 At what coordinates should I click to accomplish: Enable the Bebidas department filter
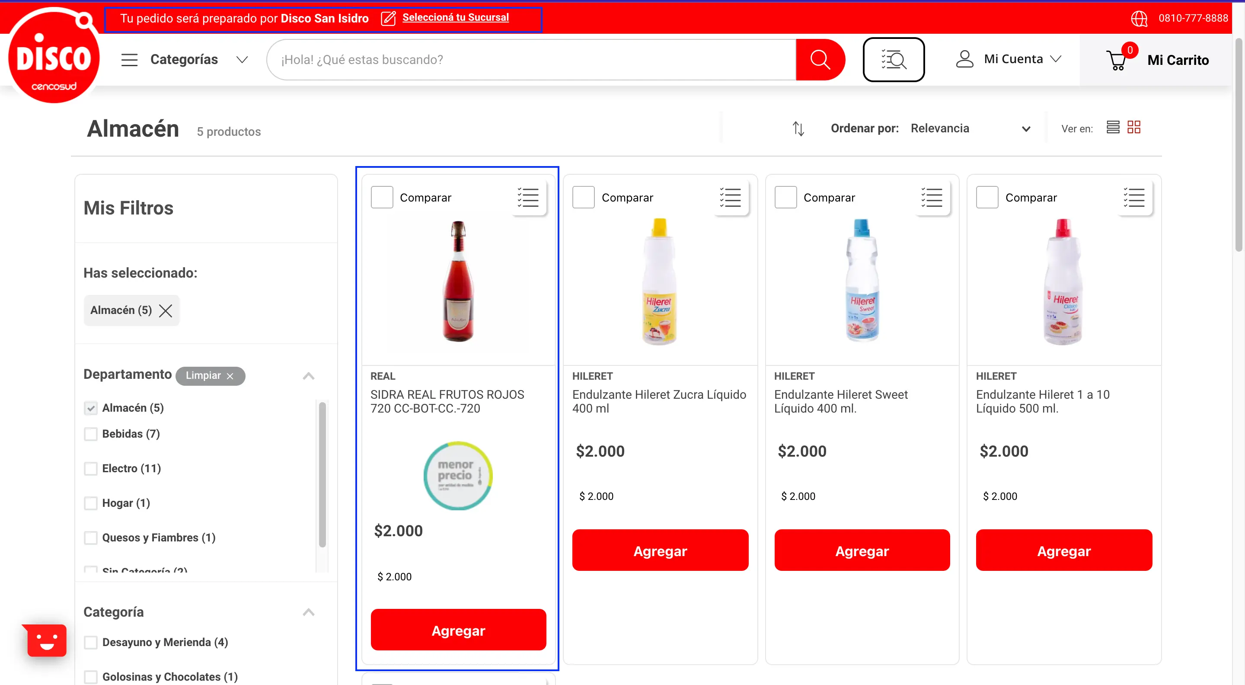click(91, 434)
